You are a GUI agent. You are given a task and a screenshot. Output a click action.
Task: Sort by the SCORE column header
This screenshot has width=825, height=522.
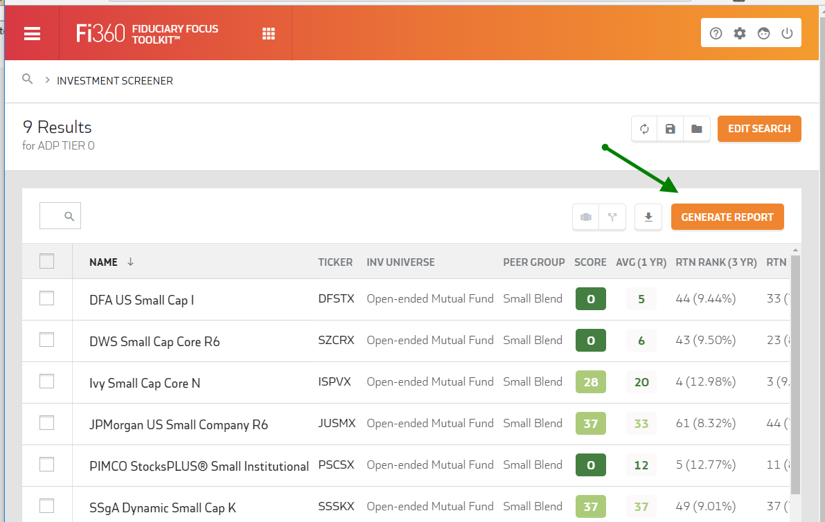coord(589,262)
